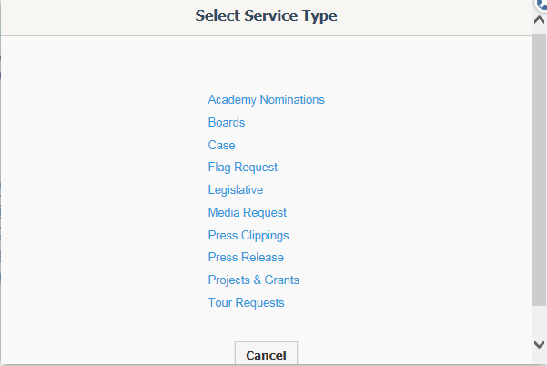Image resolution: width=547 pixels, height=366 pixels.
Task: Select the Legislative link
Action: [236, 189]
